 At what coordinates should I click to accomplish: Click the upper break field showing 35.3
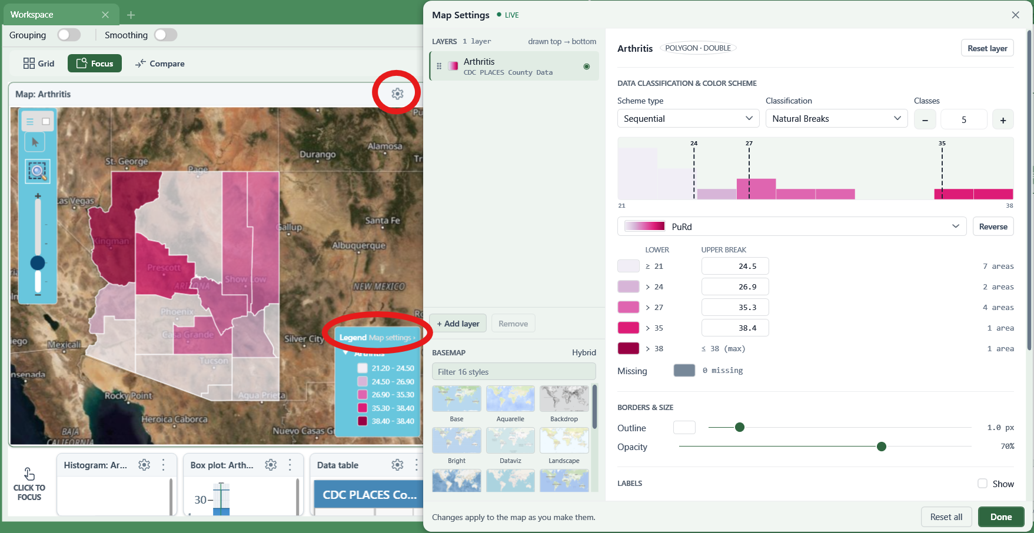[x=735, y=307]
